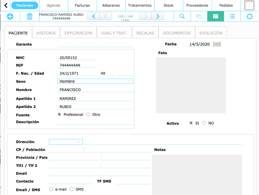The height and width of the screenshot is (195, 259).
Task: Enable the e-mail checkbox
Action: pos(51,189)
